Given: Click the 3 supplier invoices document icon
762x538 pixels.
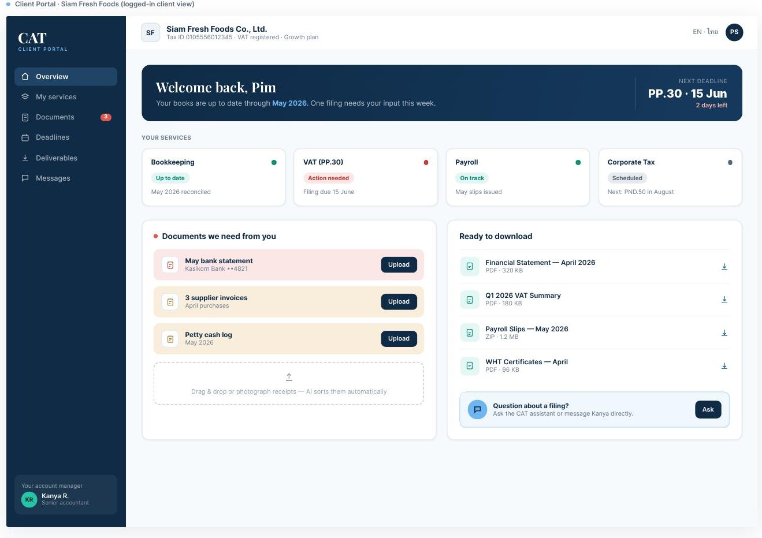Looking at the screenshot, I should [170, 302].
